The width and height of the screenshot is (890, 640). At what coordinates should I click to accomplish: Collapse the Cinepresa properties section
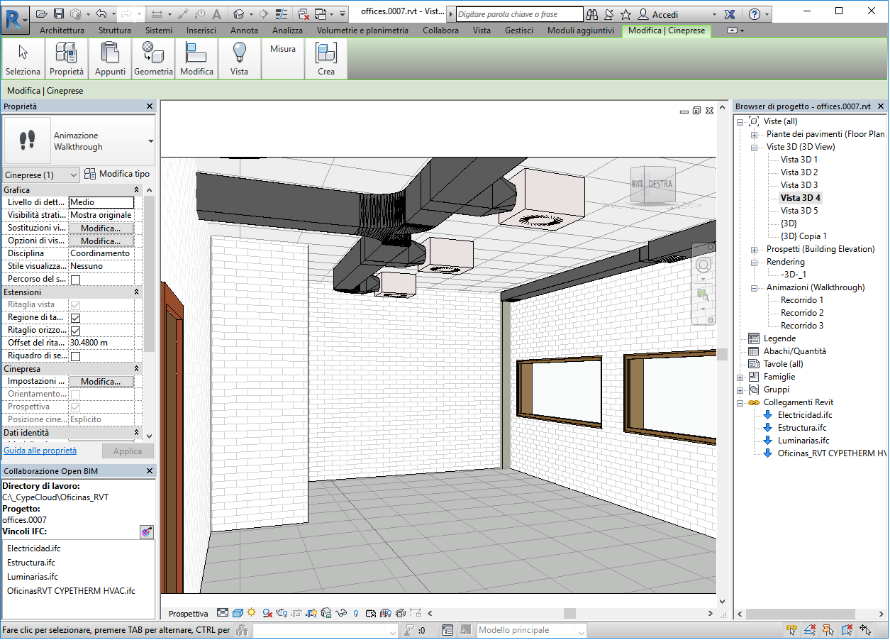pyautogui.click(x=137, y=369)
